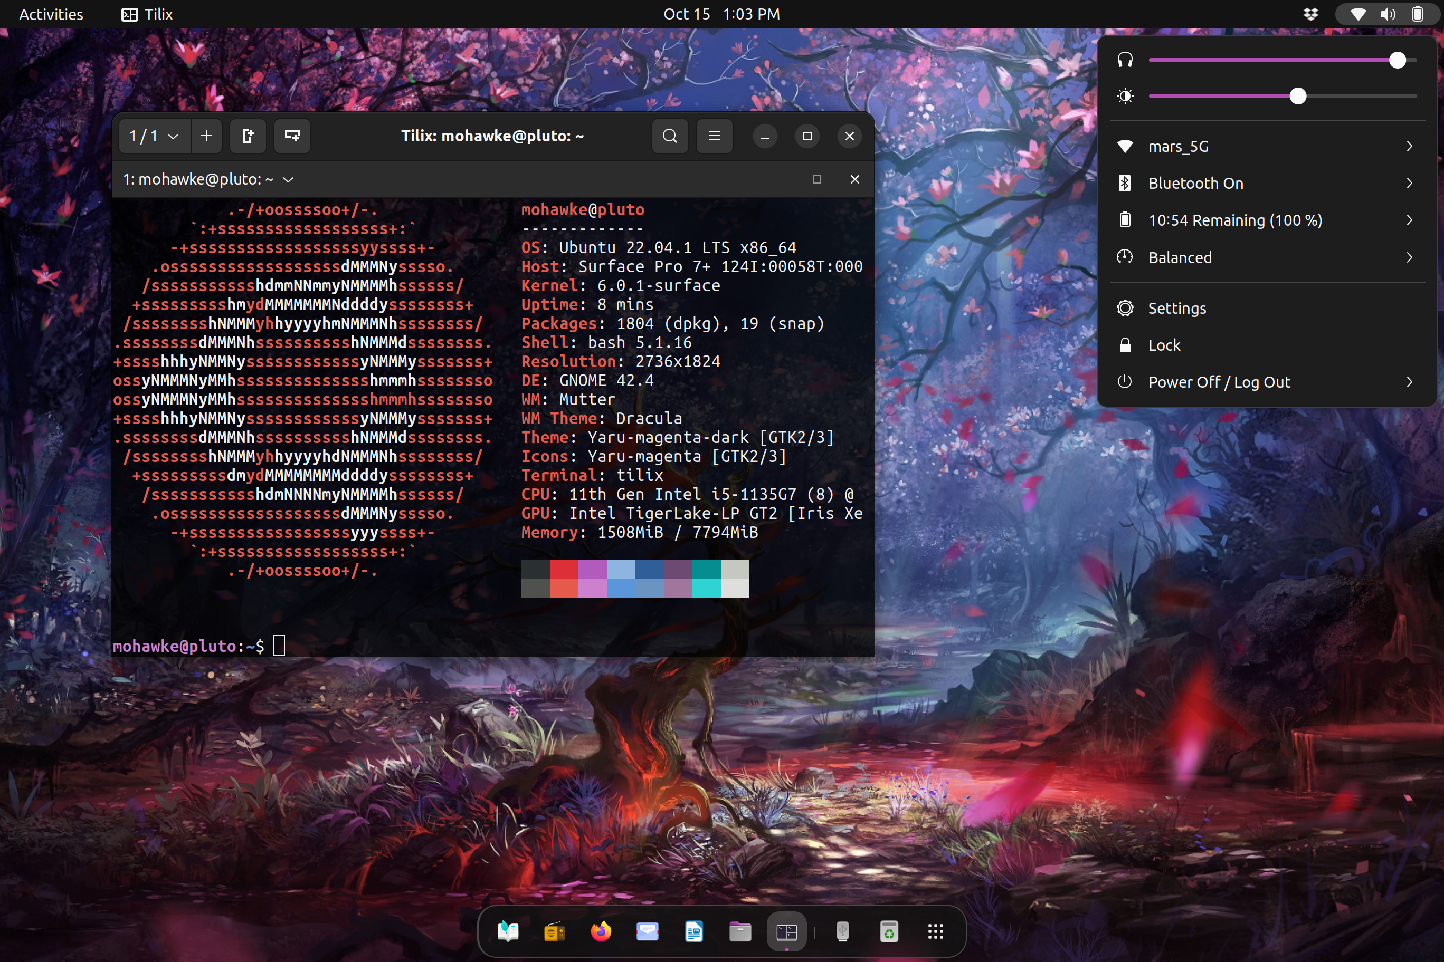Click the Dropbox tray icon

point(1310,14)
